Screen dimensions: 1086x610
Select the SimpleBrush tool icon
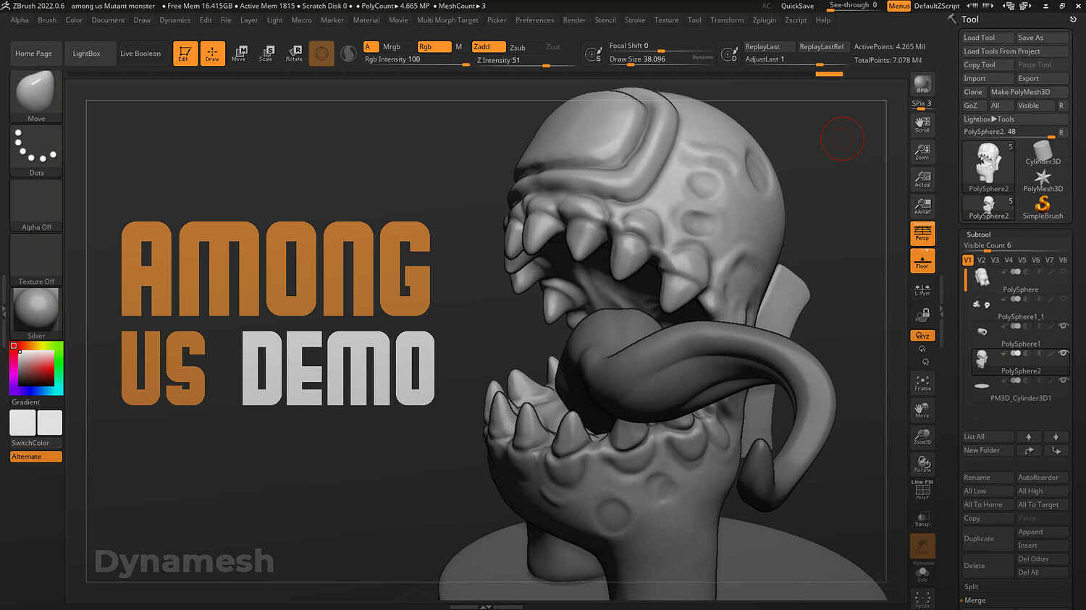pos(1043,206)
